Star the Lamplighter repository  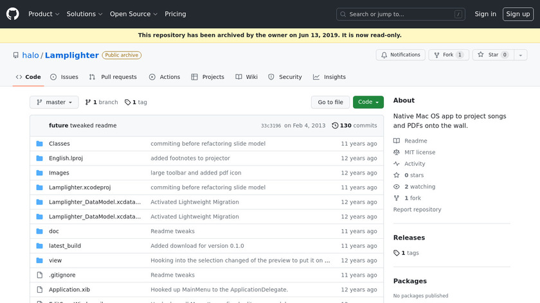tap(493, 55)
